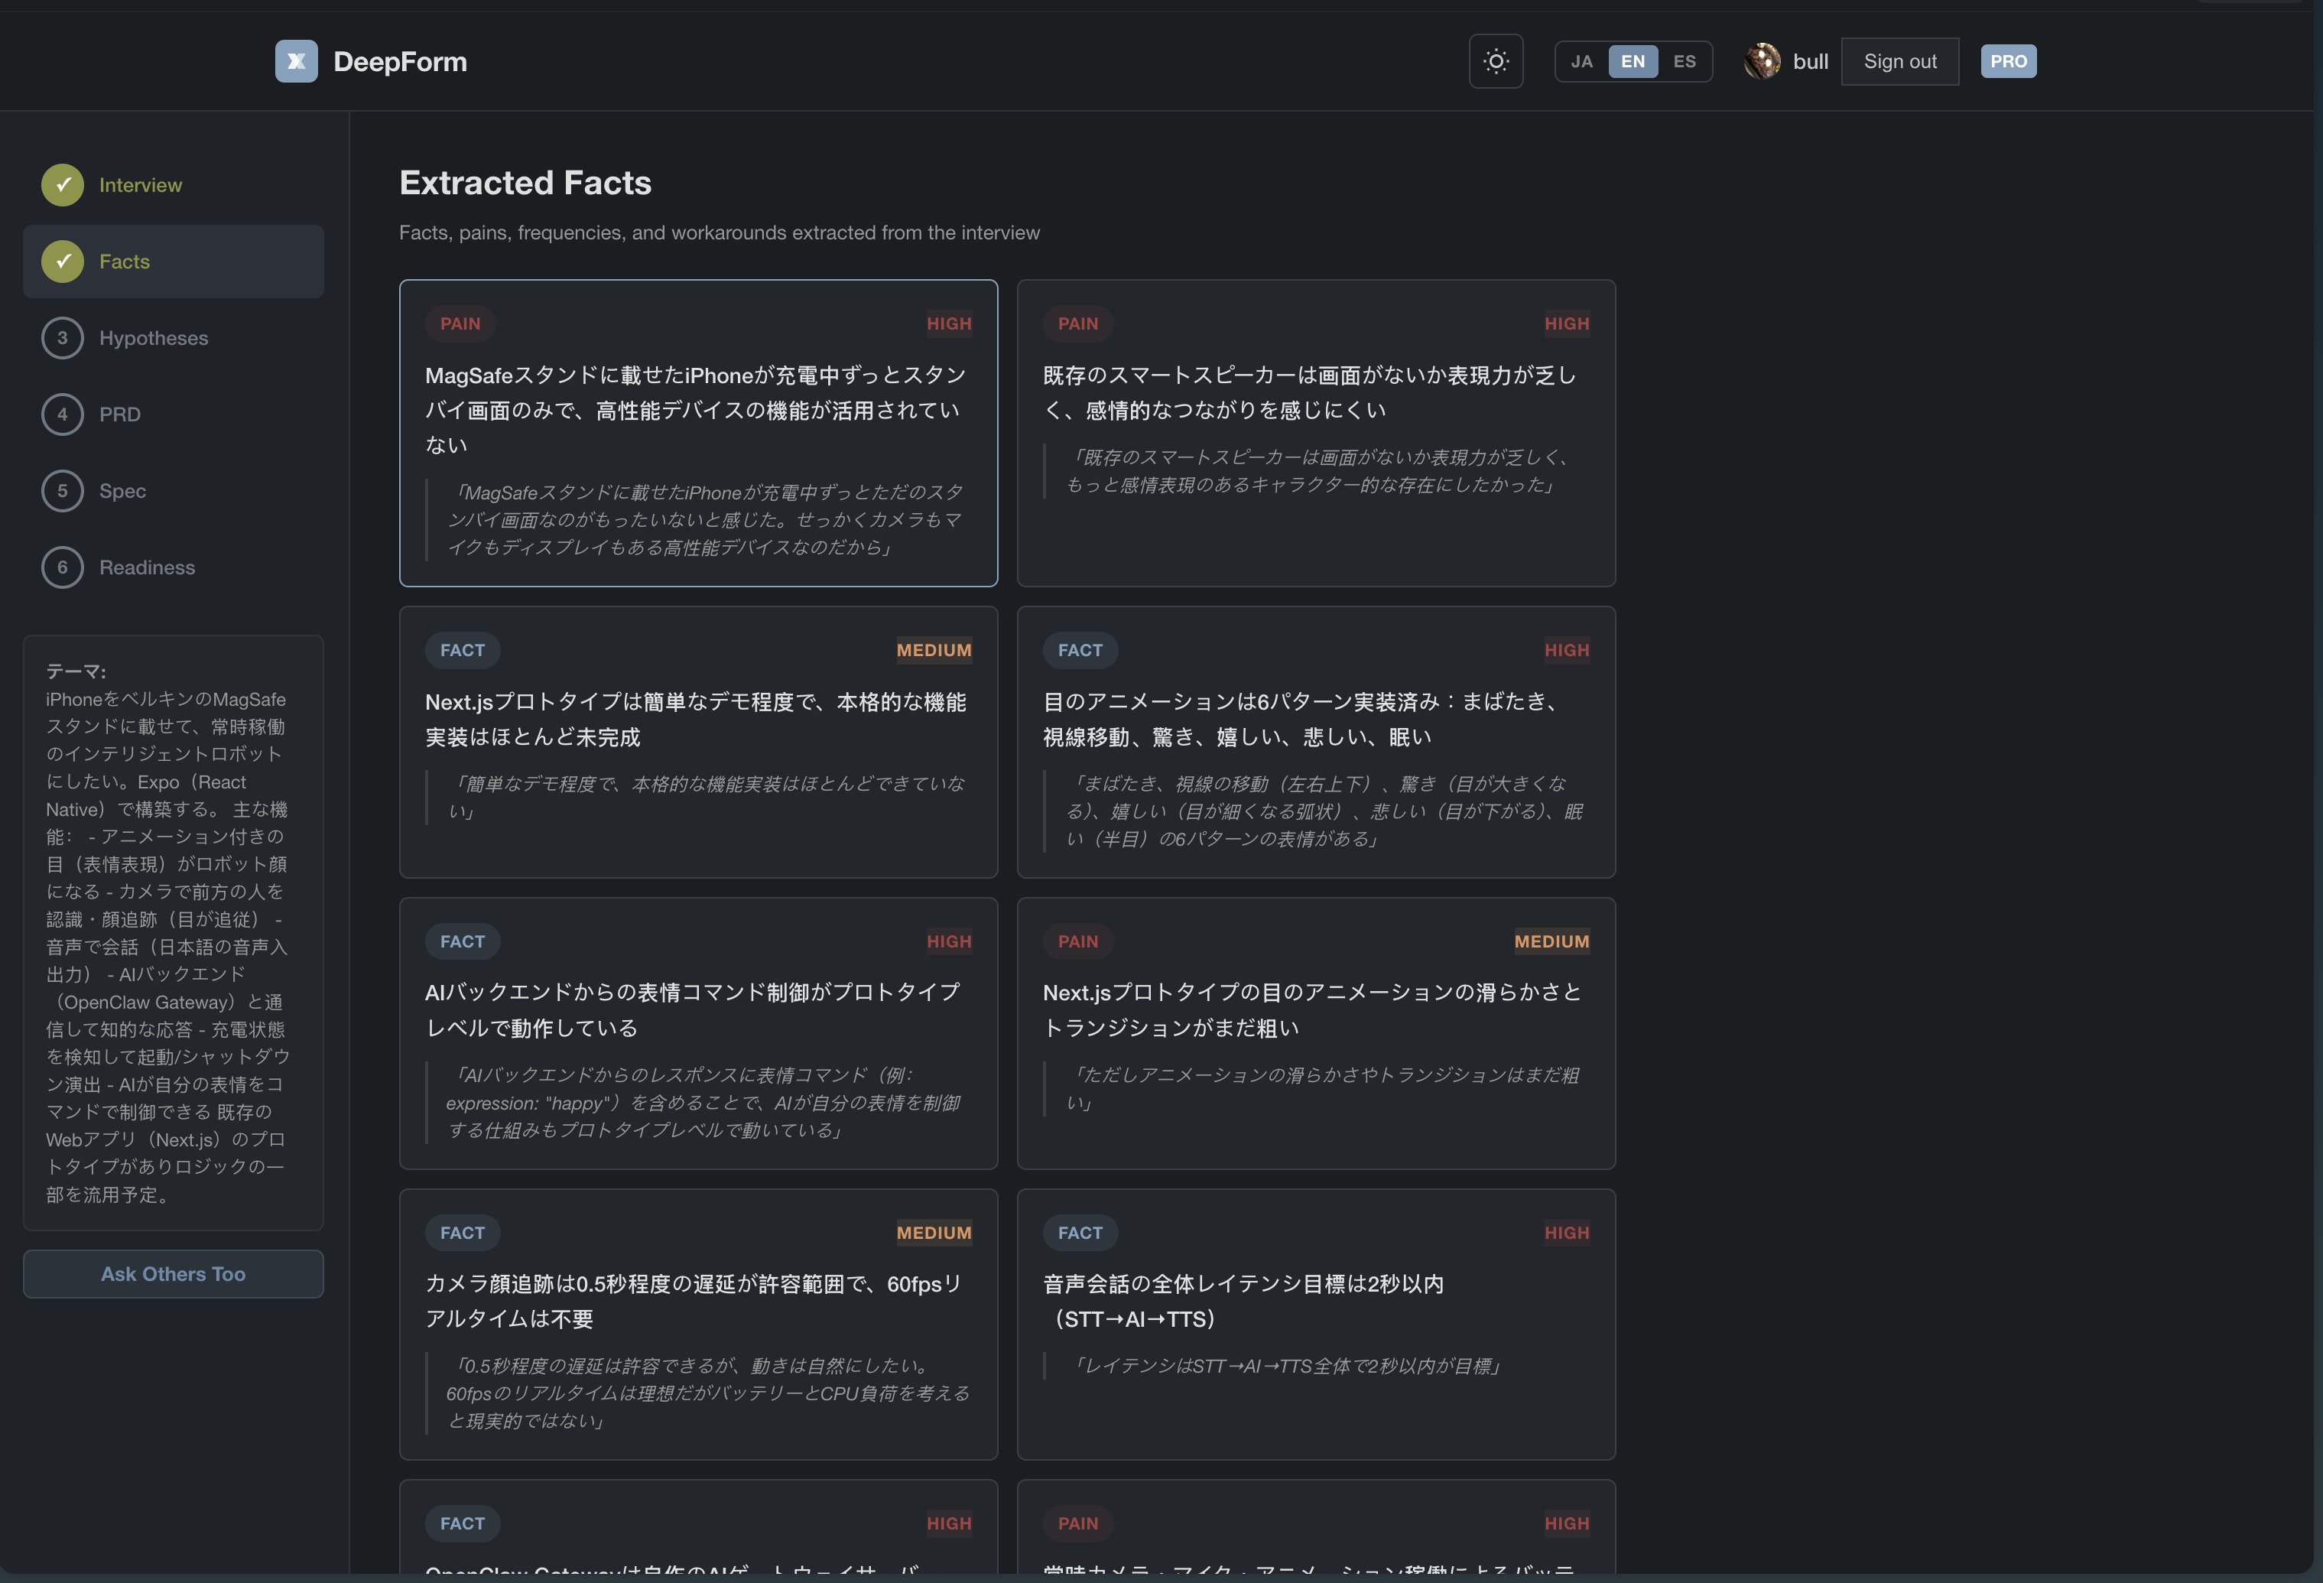This screenshot has height=1583, width=2323.
Task: Click the Sign out button
Action: 1899,61
